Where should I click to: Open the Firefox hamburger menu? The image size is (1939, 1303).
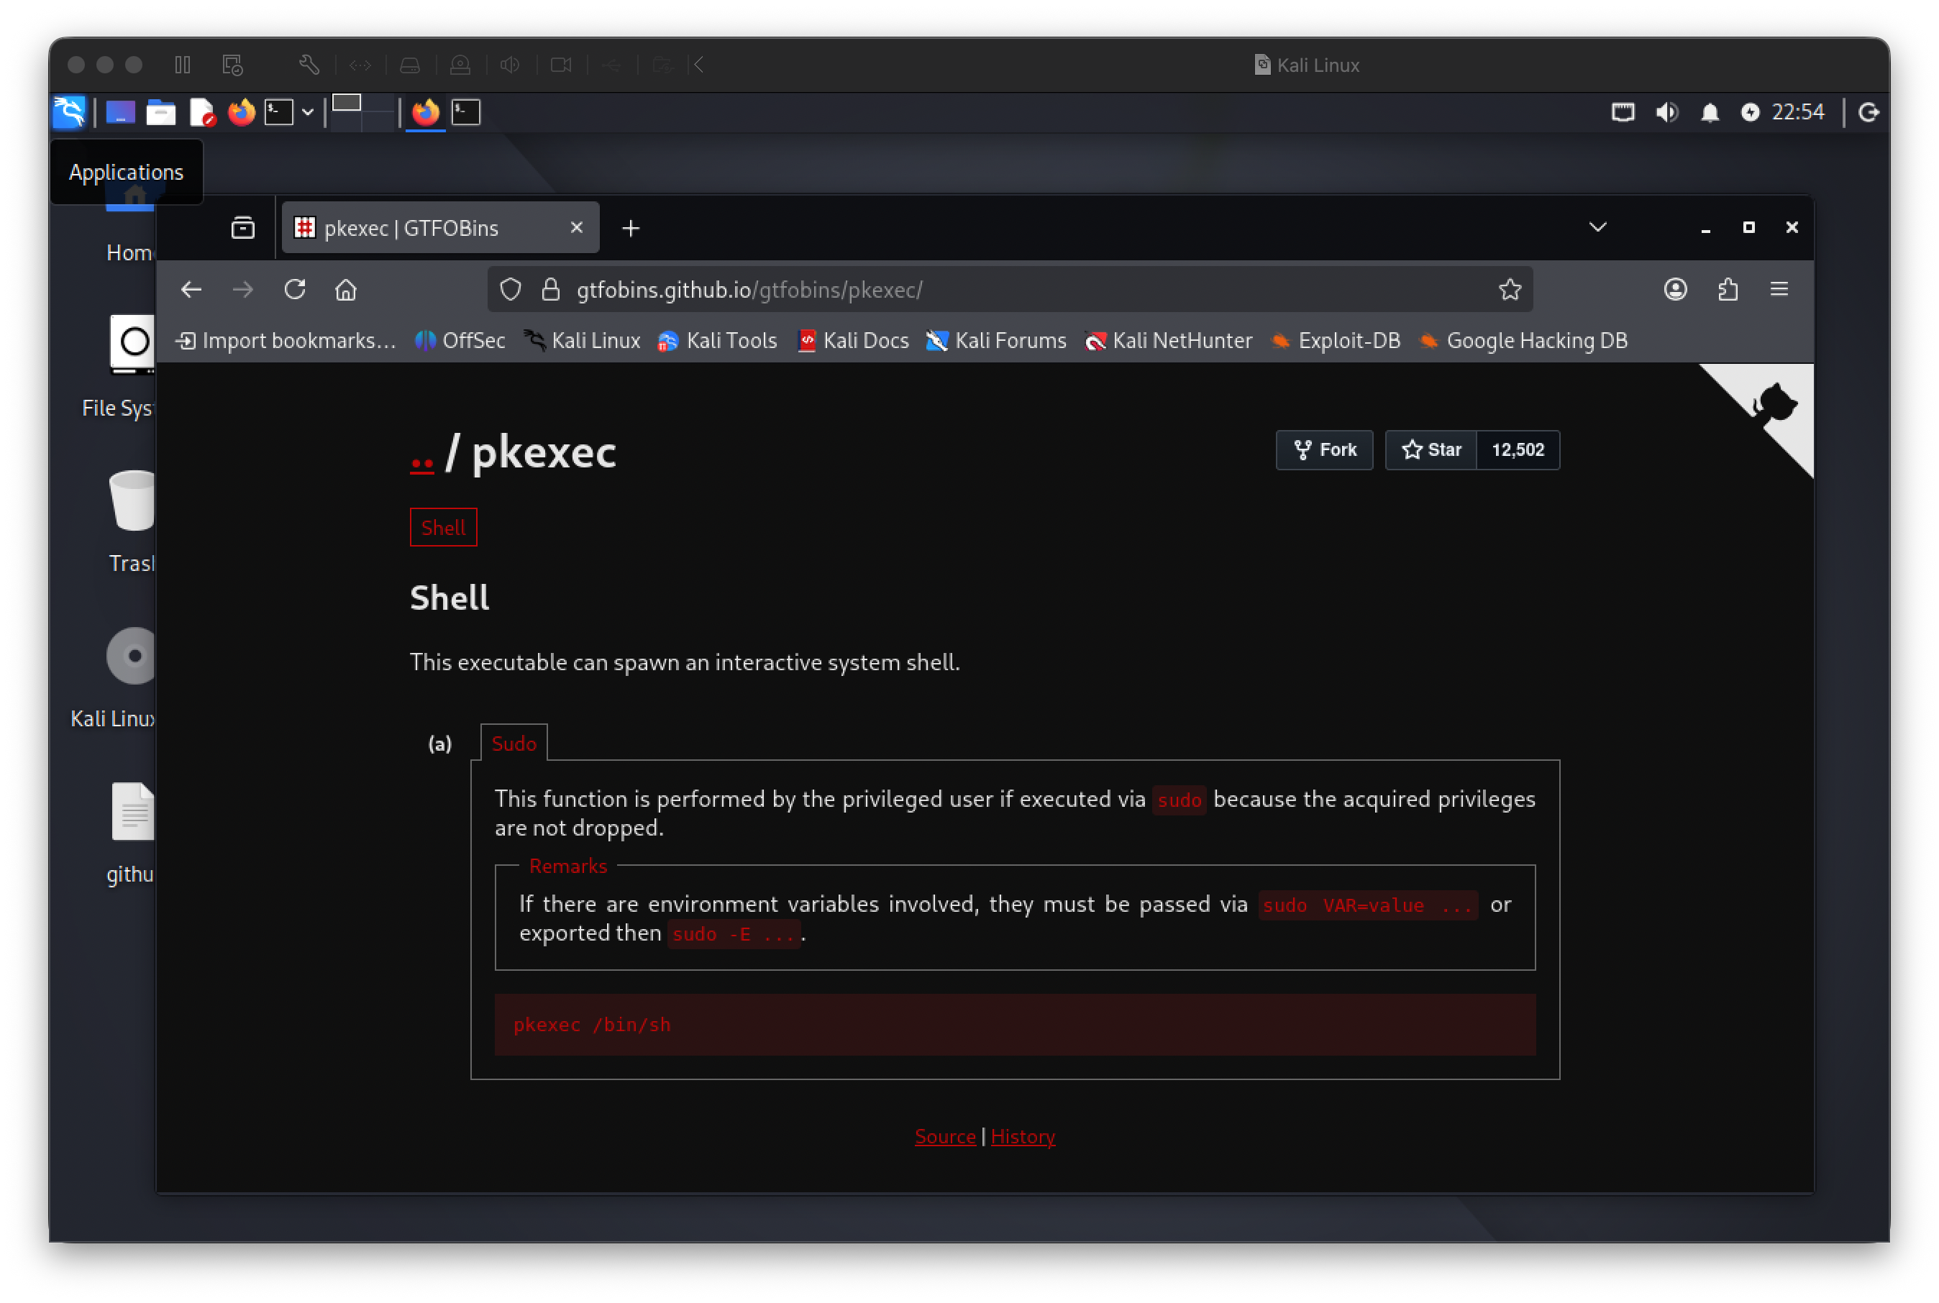(1779, 289)
